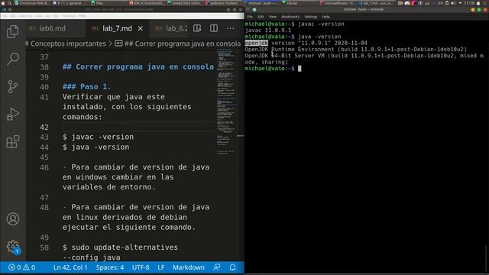Open the Discord tray icon

coord(407,3)
